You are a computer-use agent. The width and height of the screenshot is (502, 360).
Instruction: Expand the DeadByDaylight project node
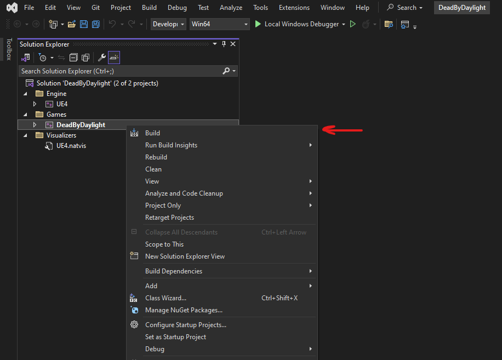click(35, 124)
